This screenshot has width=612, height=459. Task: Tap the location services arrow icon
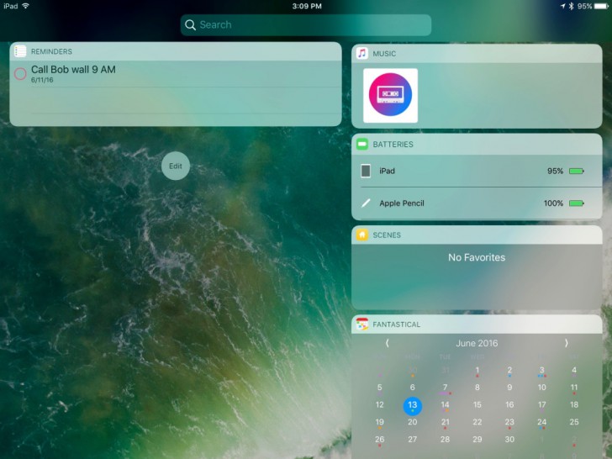point(563,6)
